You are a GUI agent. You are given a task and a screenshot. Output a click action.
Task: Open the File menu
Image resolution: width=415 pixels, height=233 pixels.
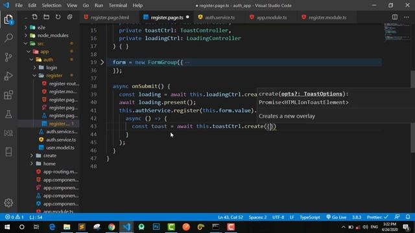(19, 5)
